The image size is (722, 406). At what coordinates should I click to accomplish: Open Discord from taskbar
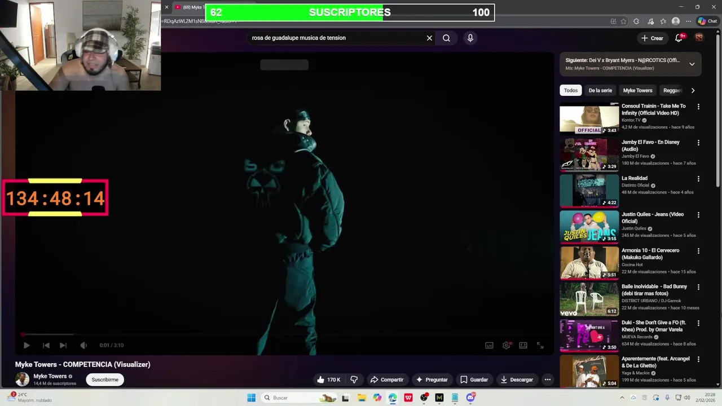coord(470,398)
